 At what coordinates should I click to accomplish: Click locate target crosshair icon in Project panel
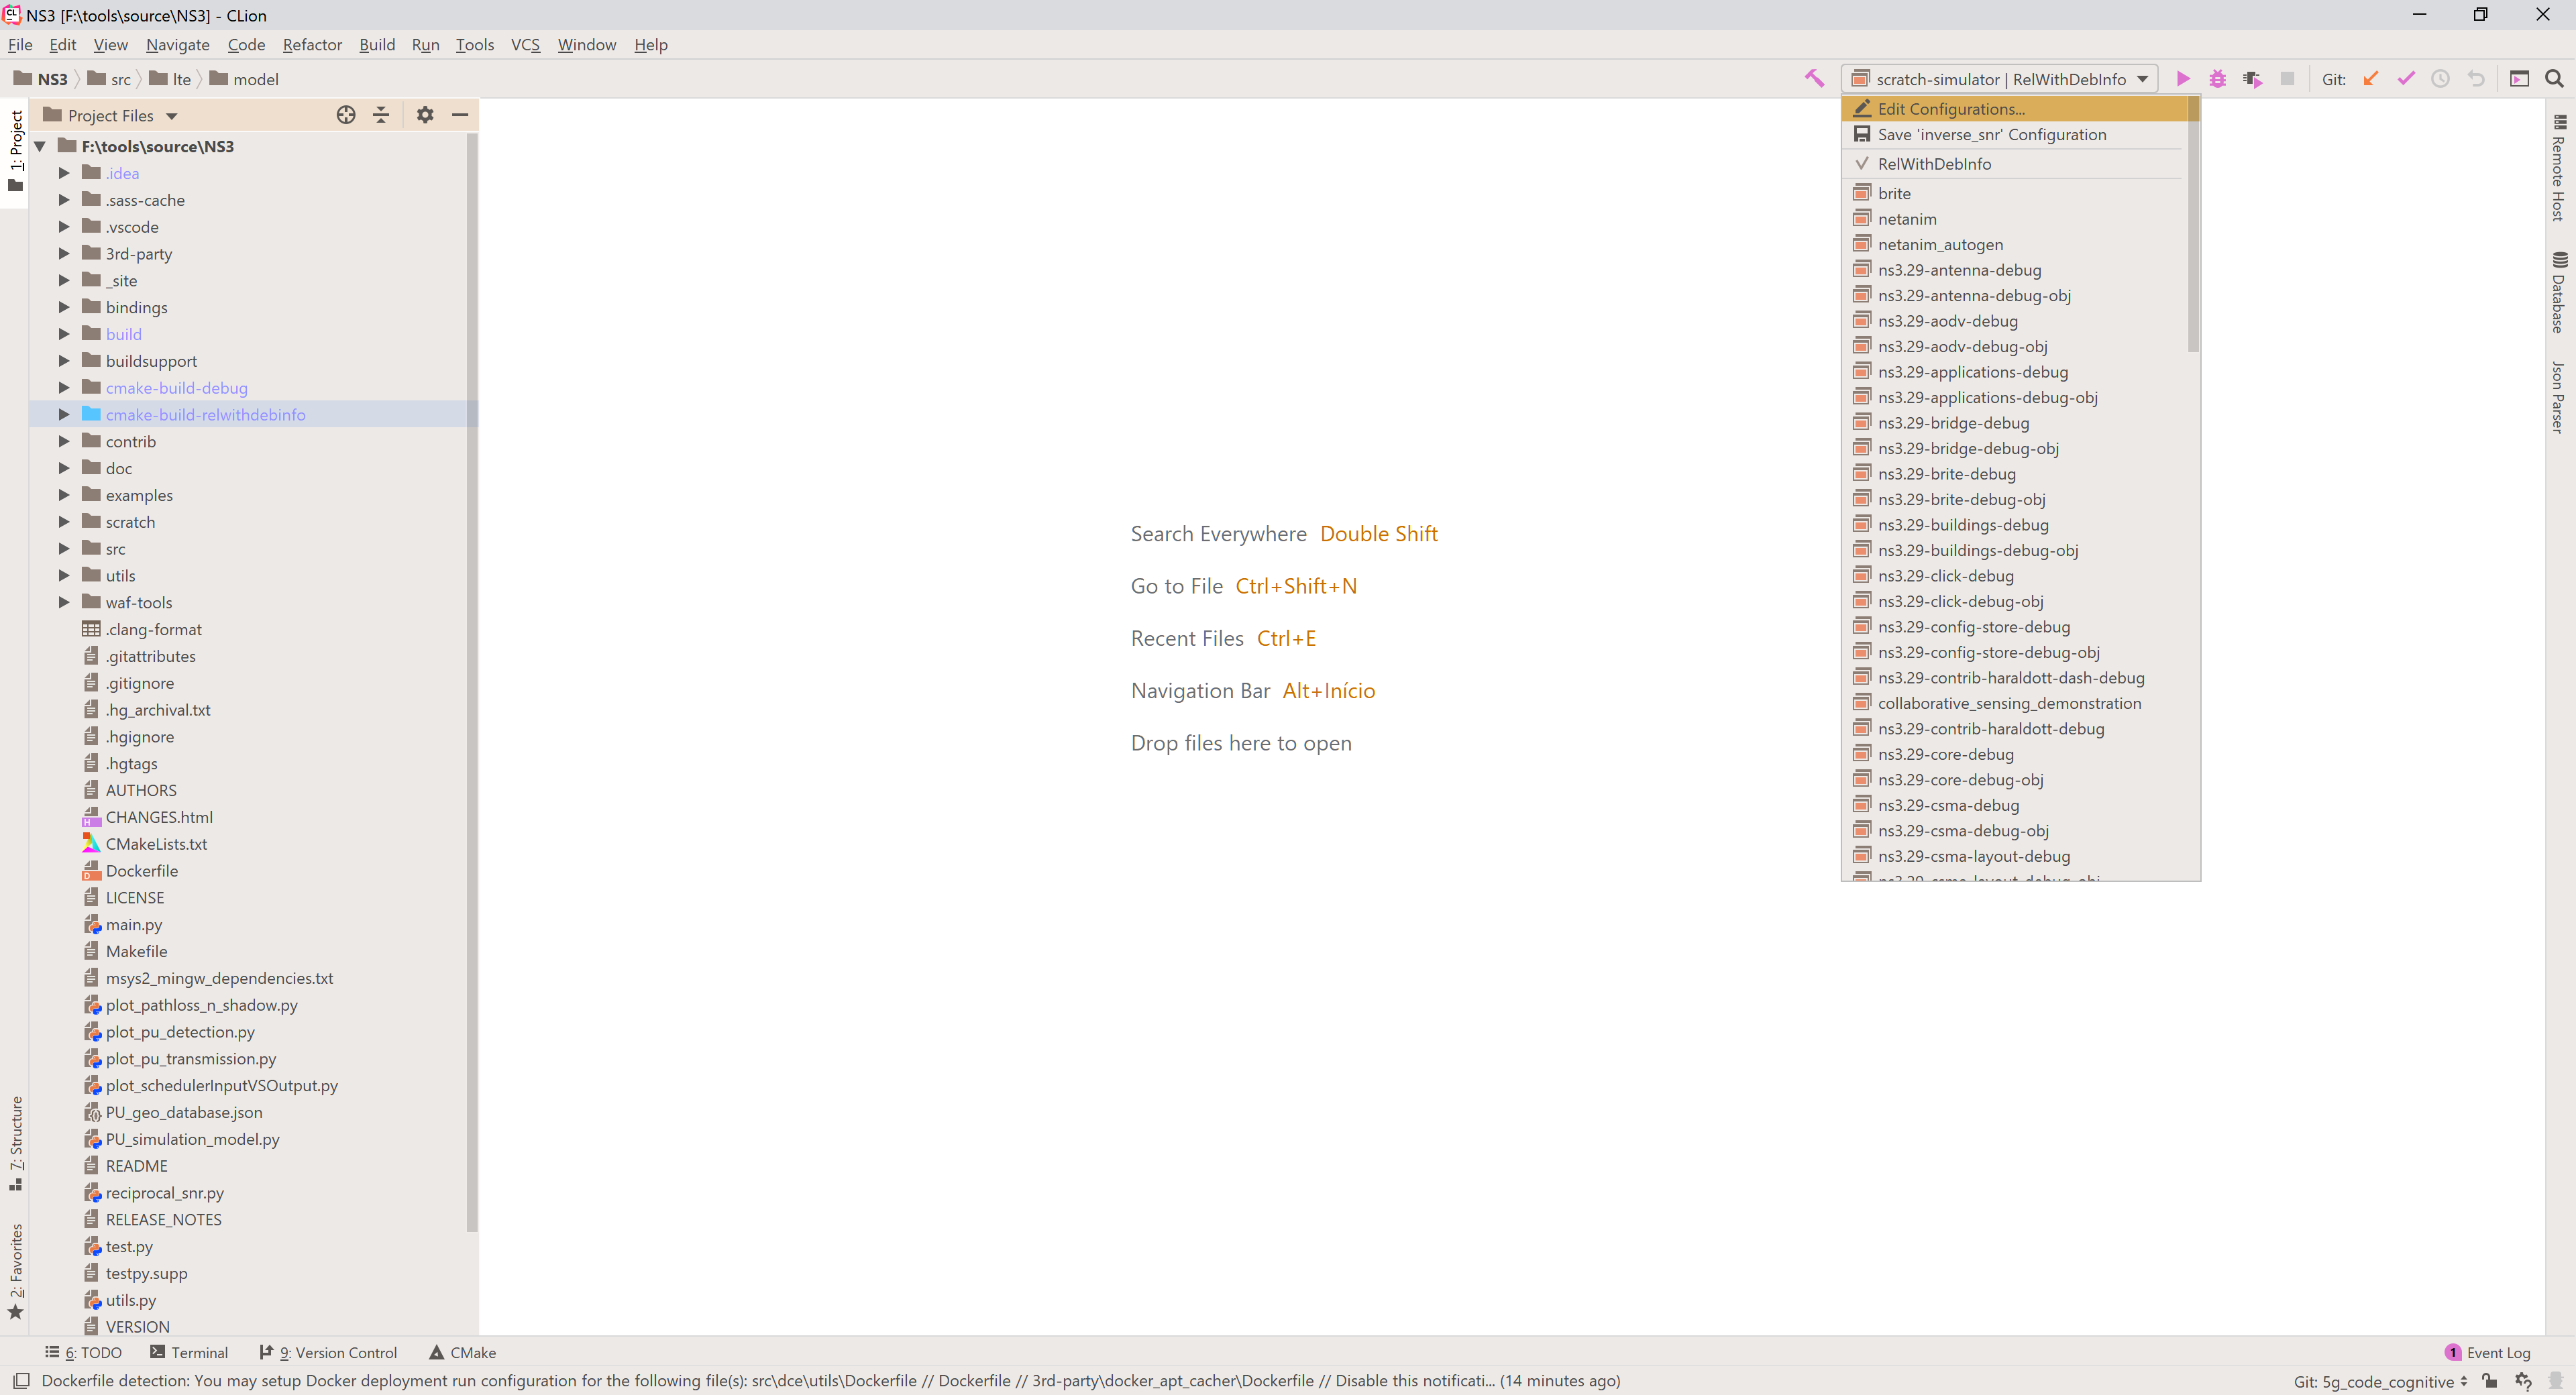[x=346, y=115]
